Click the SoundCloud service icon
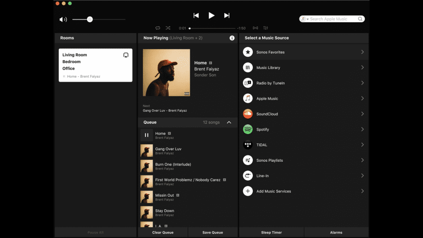This screenshot has width=423, height=238. pyautogui.click(x=247, y=114)
